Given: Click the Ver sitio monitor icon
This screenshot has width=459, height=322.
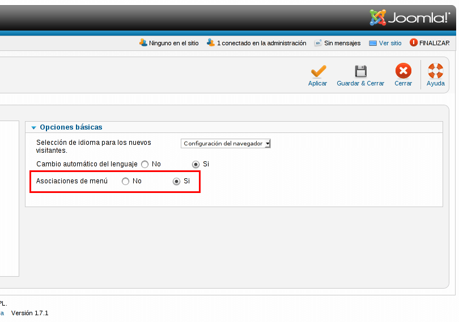Looking at the screenshot, I should click(x=373, y=43).
